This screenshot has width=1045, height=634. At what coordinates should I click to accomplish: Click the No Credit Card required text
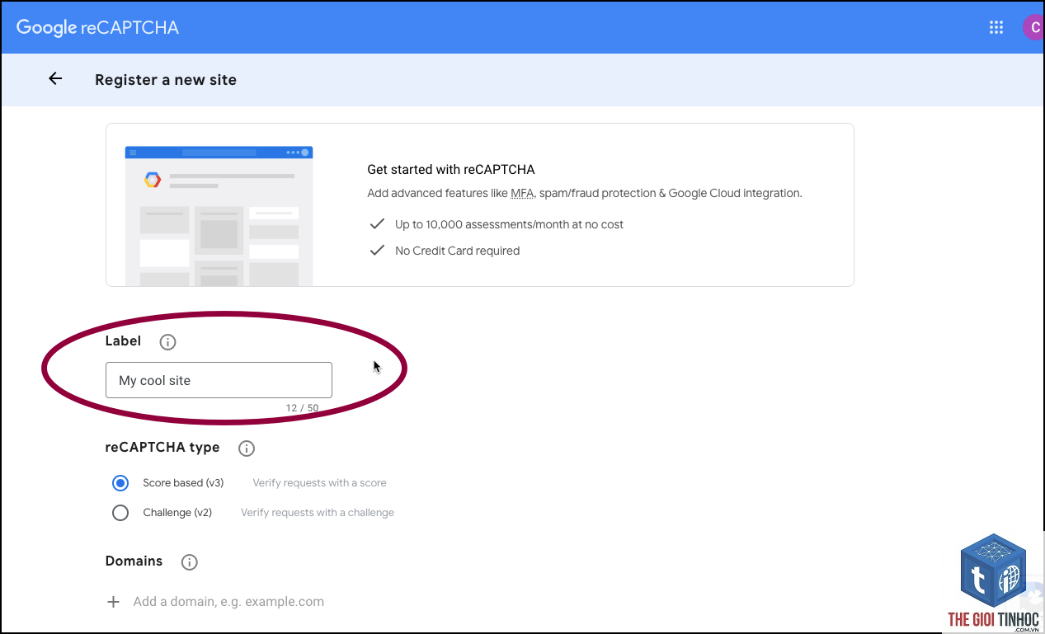457,251
